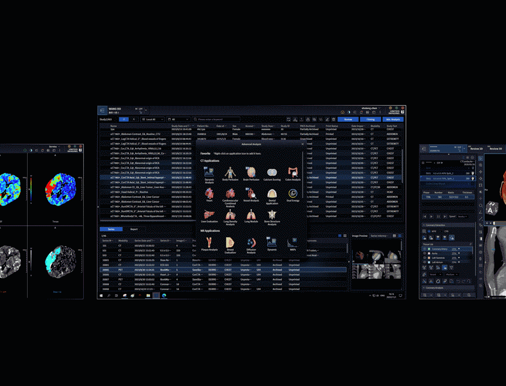Launch the Breast Evaluation application
Image resolution: width=506 pixels, height=386 pixels.
pos(230,243)
